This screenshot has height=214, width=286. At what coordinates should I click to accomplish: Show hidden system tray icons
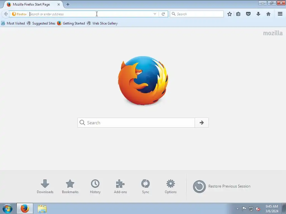(237, 209)
